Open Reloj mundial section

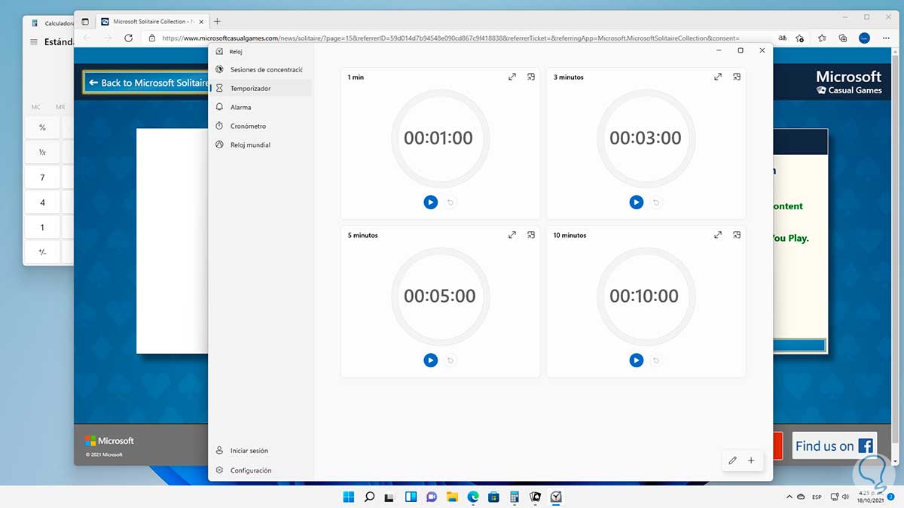pos(260,144)
